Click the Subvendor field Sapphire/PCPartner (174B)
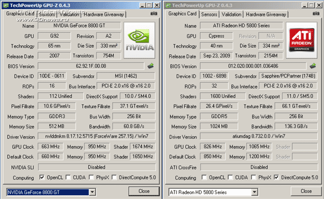This screenshot has width=324, height=199. [288, 76]
